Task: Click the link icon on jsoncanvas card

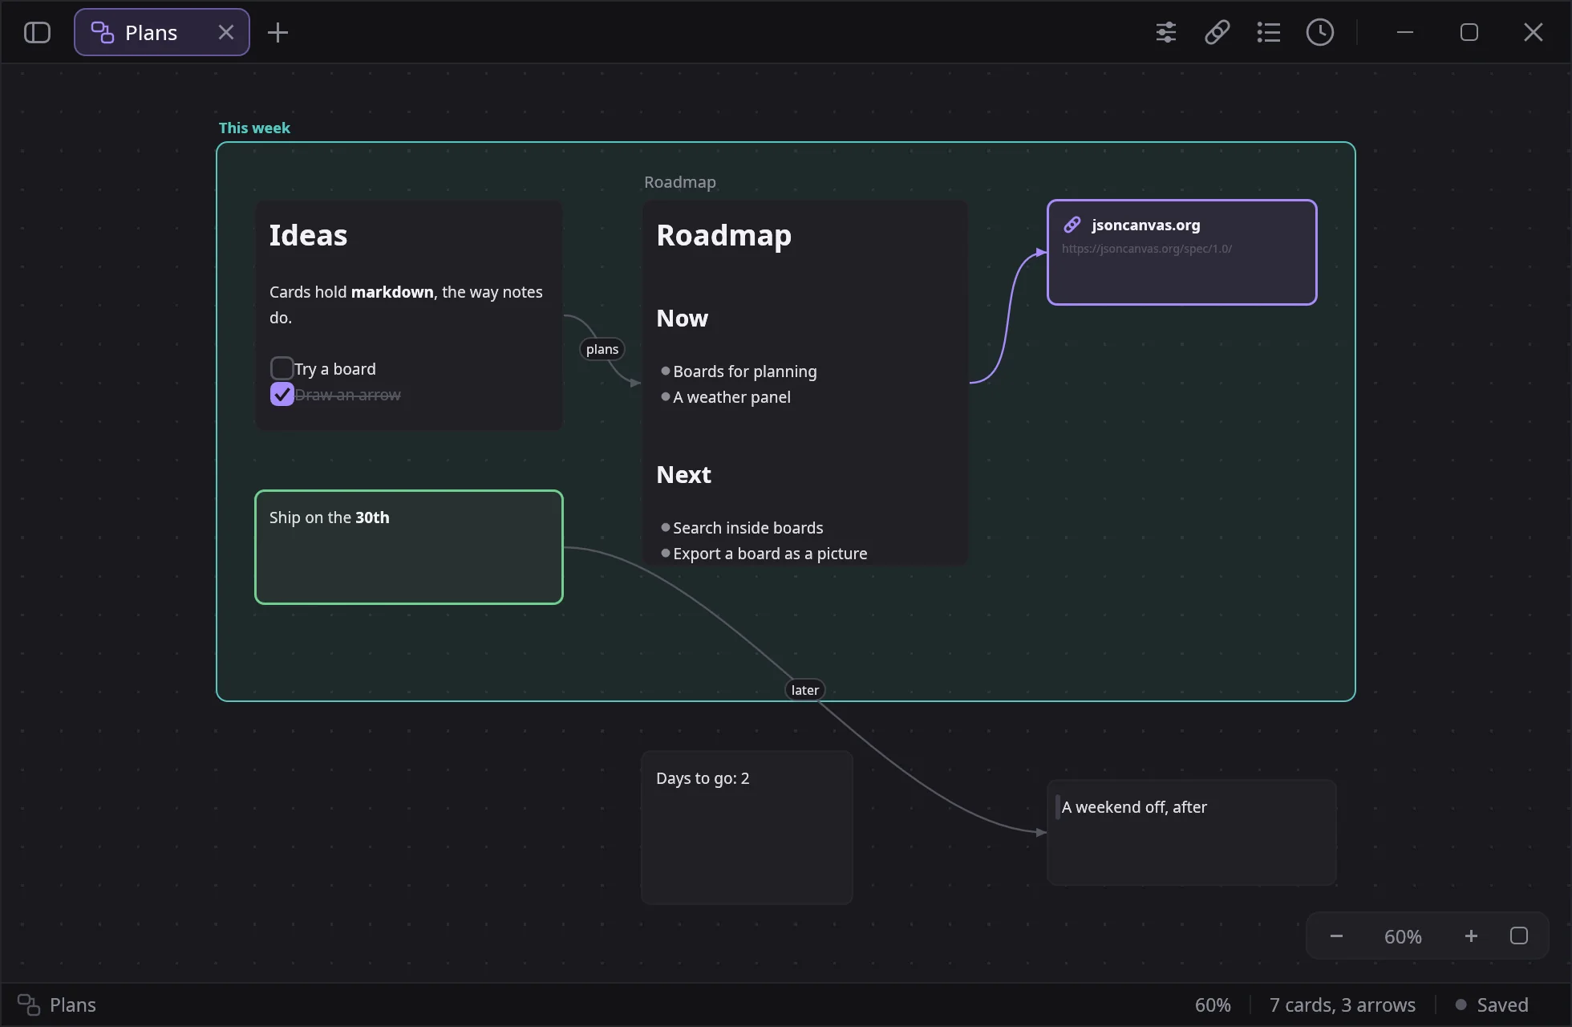Action: (x=1072, y=225)
